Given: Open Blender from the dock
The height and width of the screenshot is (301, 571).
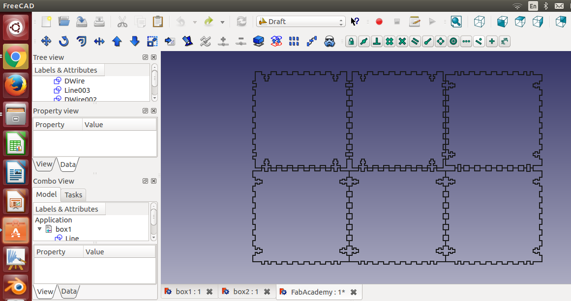Looking at the screenshot, I should [x=16, y=288].
